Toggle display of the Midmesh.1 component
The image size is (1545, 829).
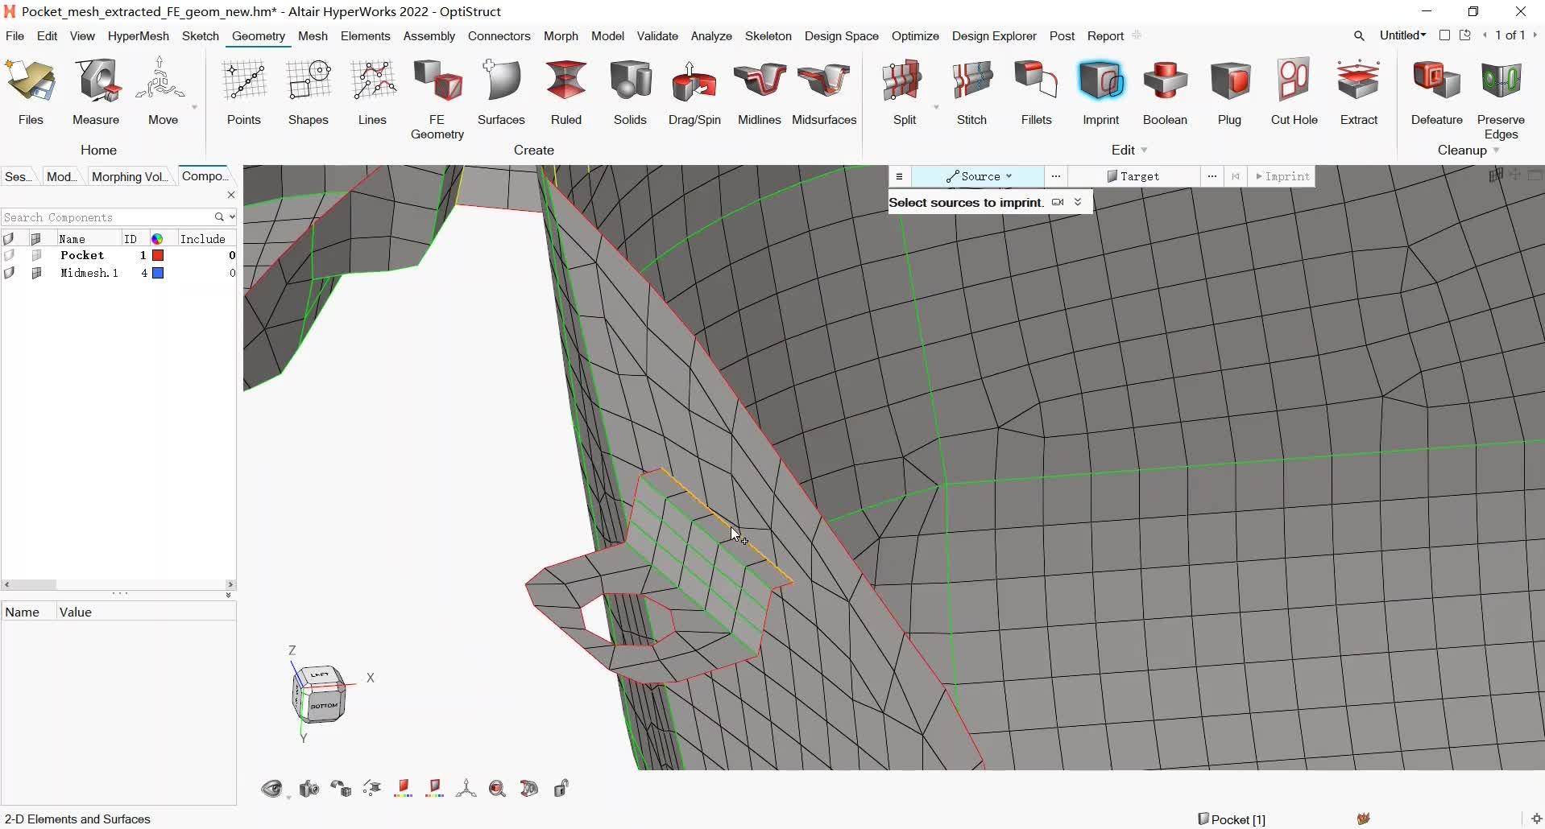[10, 274]
